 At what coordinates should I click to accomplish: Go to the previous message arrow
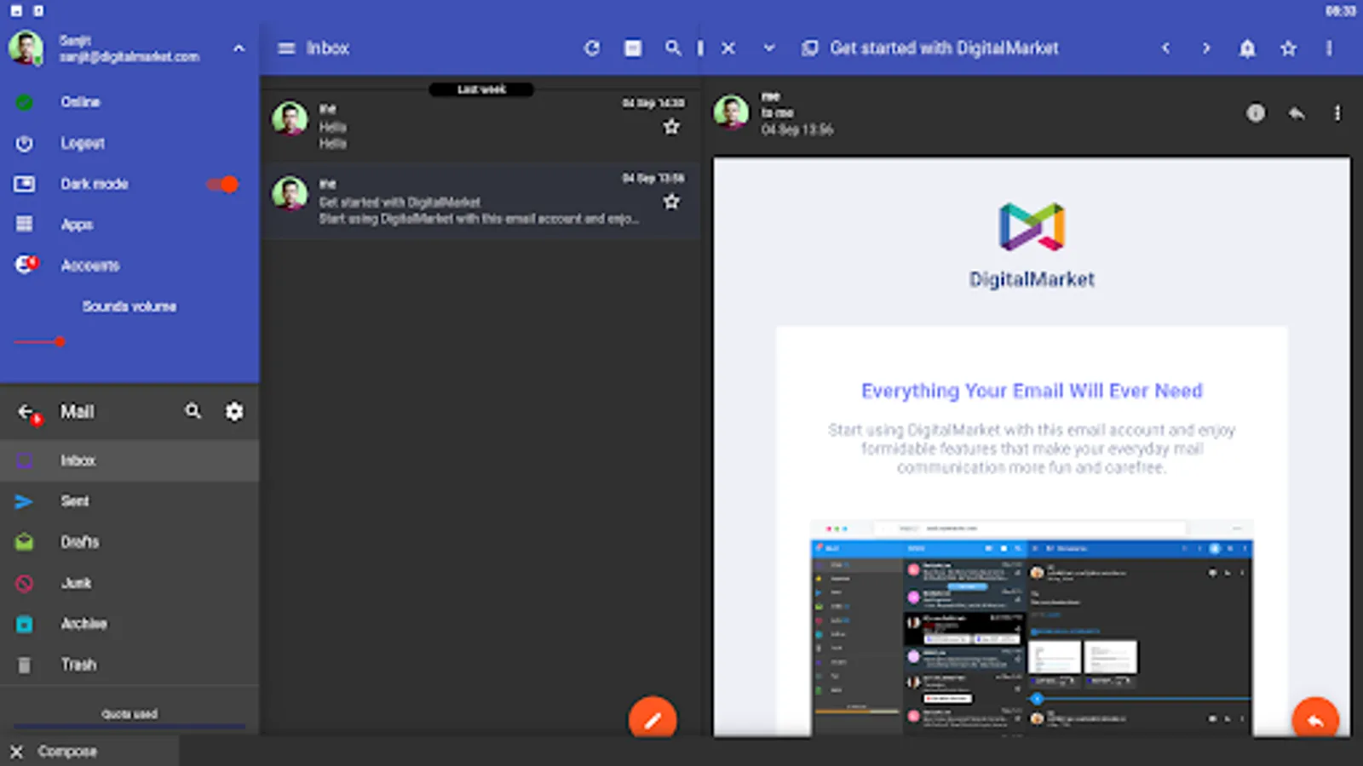[x=1165, y=49]
